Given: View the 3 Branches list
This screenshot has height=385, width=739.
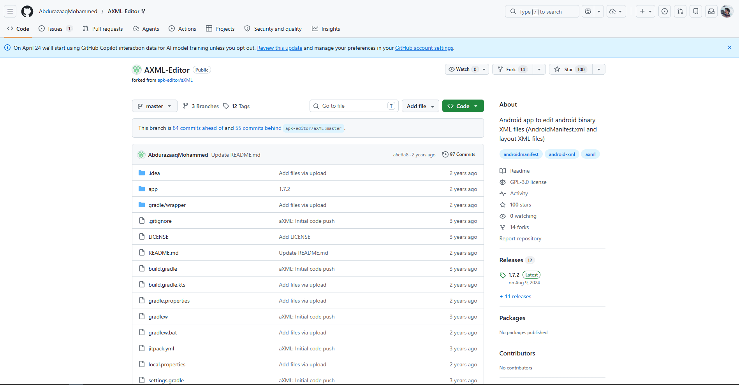Looking at the screenshot, I should point(201,106).
